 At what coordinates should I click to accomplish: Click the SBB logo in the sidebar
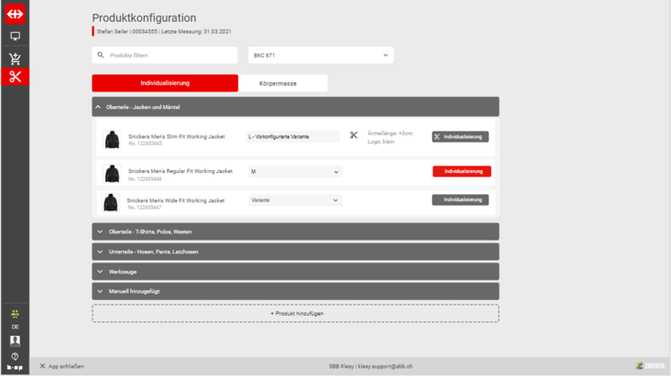[x=15, y=14]
